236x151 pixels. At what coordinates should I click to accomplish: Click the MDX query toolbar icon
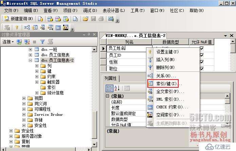pyautogui.click(x=50, y=19)
